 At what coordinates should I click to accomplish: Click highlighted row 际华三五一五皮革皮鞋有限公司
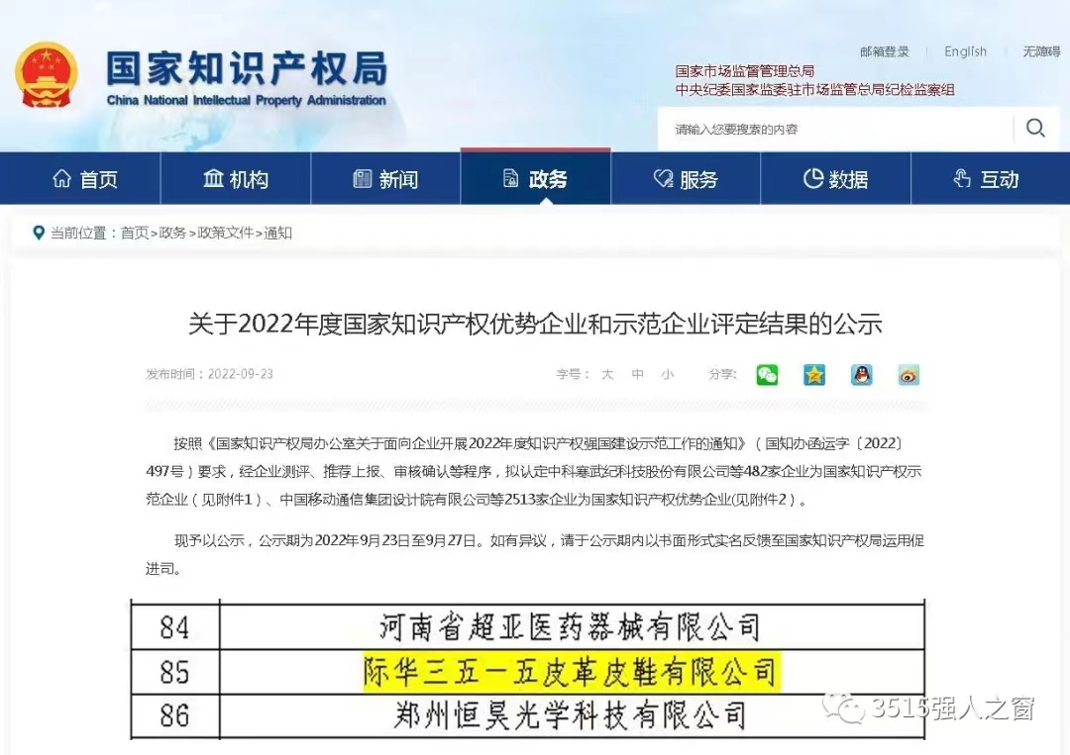tap(572, 672)
